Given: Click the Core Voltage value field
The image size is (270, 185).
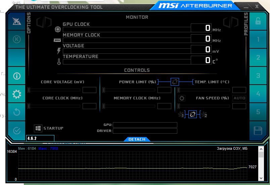Looking at the screenshot, I should tap(89, 90).
